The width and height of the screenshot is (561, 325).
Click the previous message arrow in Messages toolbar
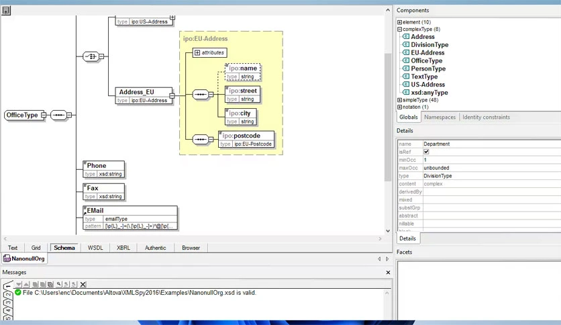click(26, 285)
